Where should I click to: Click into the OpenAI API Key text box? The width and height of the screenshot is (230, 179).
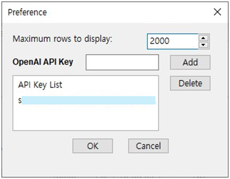pyautogui.click(x=122, y=62)
